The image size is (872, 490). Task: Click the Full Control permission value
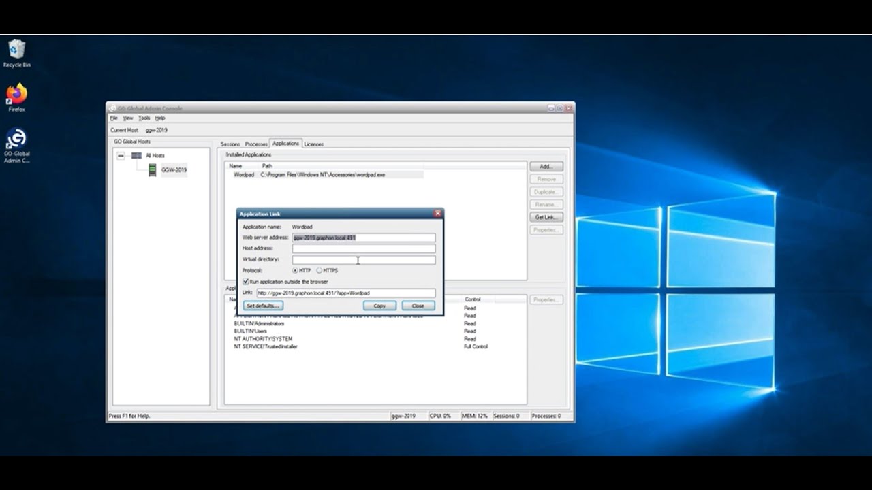click(476, 347)
